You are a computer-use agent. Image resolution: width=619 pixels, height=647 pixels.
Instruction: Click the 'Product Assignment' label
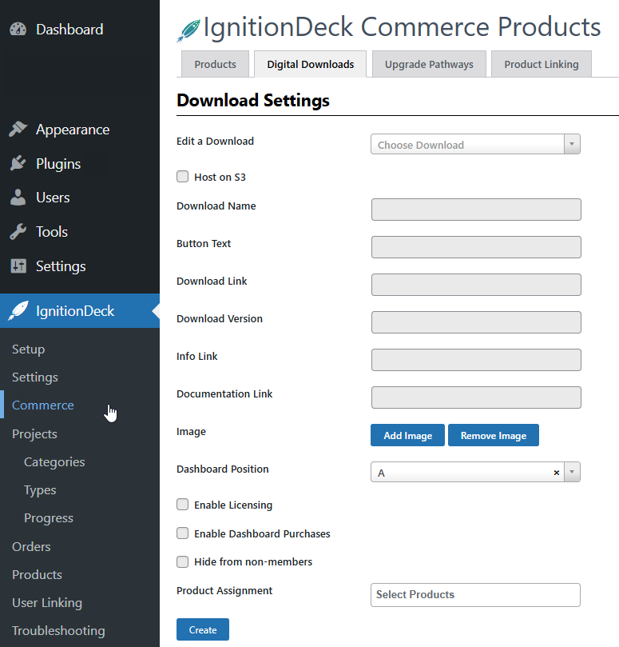[224, 591]
